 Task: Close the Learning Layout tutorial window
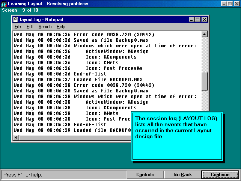click(236, 4)
